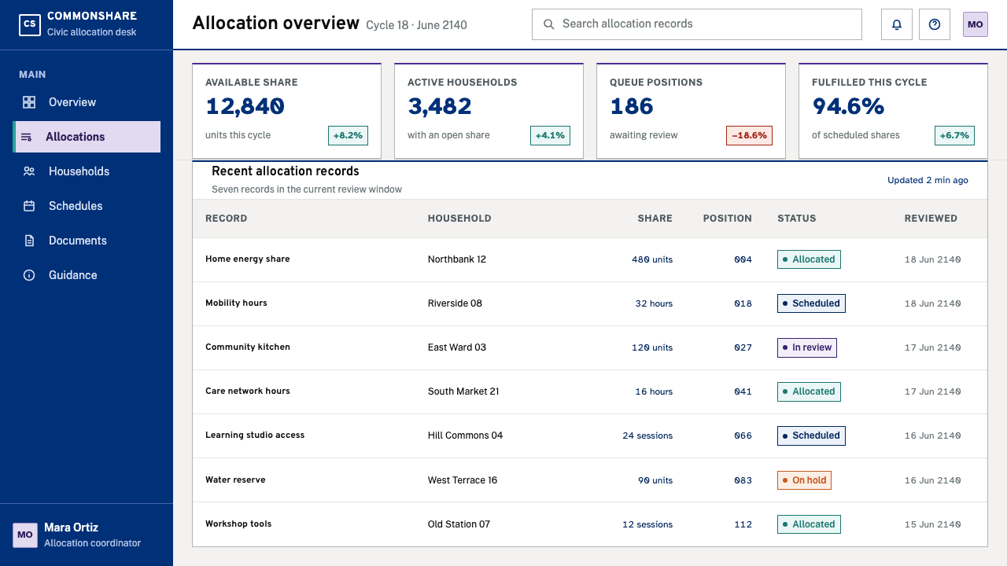Image resolution: width=1007 pixels, height=566 pixels.
Task: Click the In review status badge
Action: (807, 347)
